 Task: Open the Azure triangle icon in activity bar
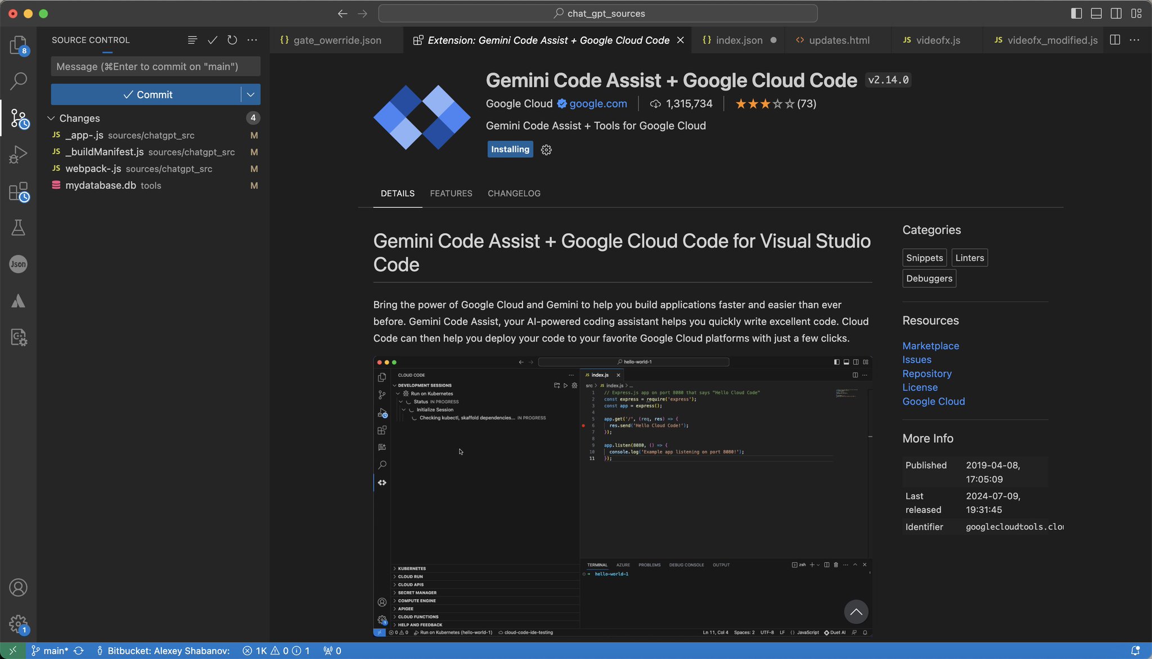click(x=18, y=301)
